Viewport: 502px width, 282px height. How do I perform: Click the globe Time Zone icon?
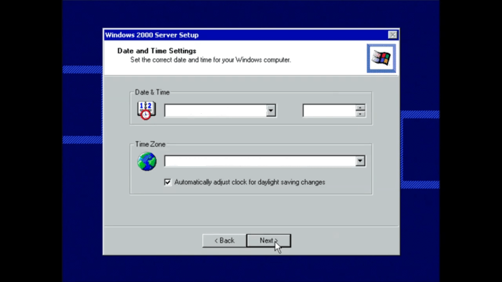pyautogui.click(x=147, y=161)
